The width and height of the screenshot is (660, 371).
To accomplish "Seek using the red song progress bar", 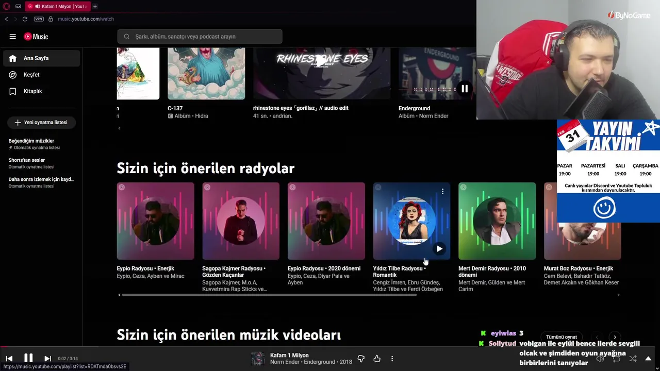I will (x=330, y=347).
